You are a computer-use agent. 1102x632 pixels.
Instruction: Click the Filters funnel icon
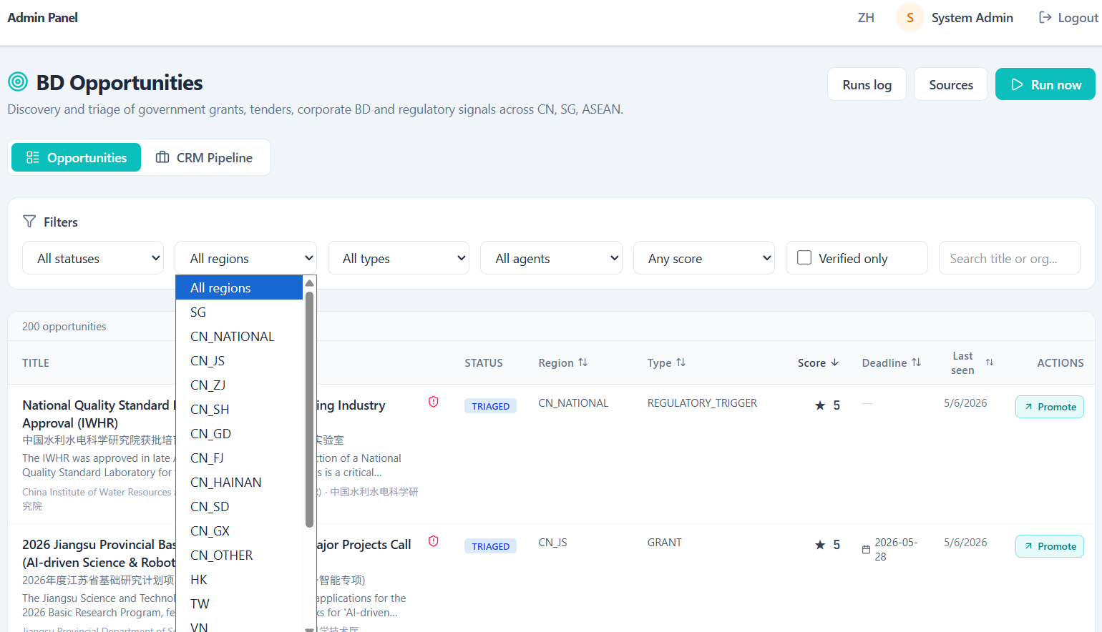(x=29, y=222)
